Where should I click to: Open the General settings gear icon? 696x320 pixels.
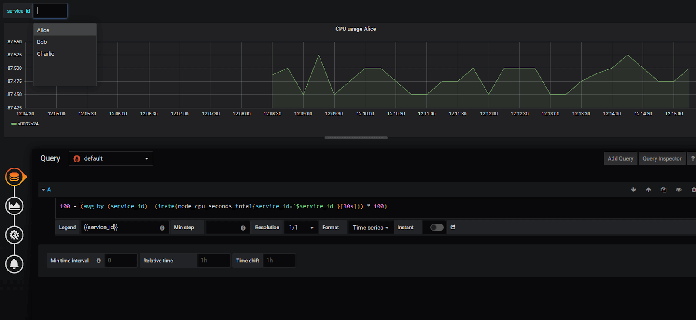[14, 235]
